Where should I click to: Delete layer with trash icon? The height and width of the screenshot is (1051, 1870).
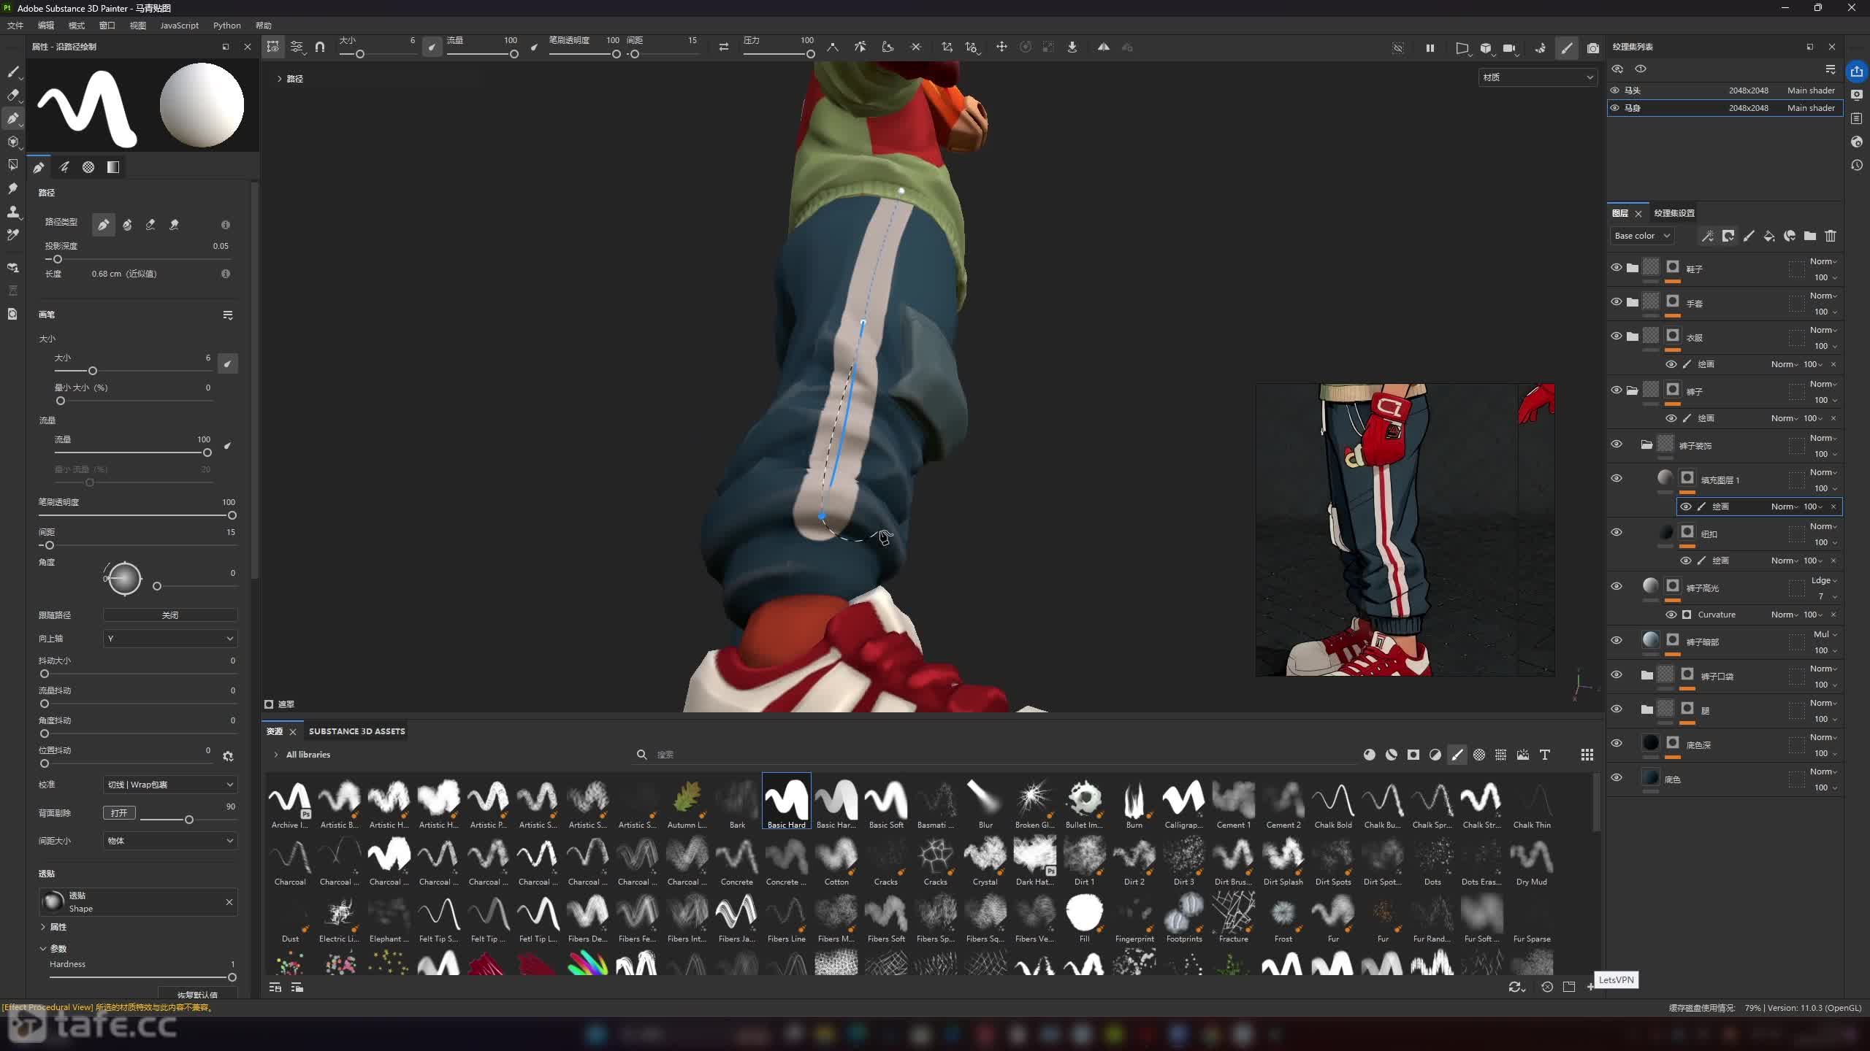click(x=1830, y=236)
